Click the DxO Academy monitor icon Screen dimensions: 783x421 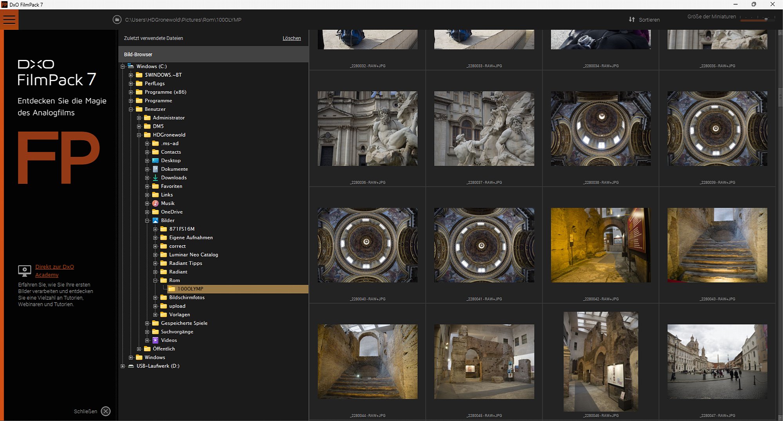click(x=24, y=270)
